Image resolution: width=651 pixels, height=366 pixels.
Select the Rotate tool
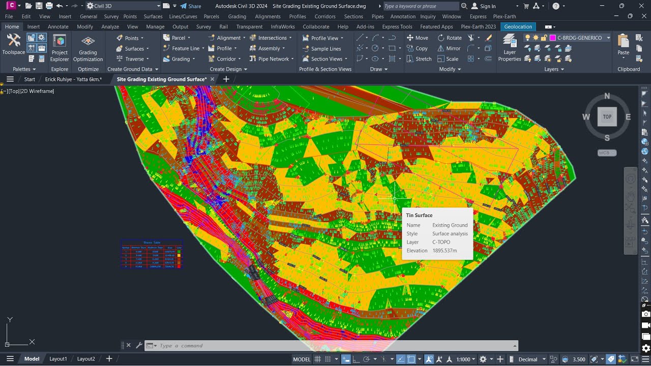pyautogui.click(x=449, y=38)
